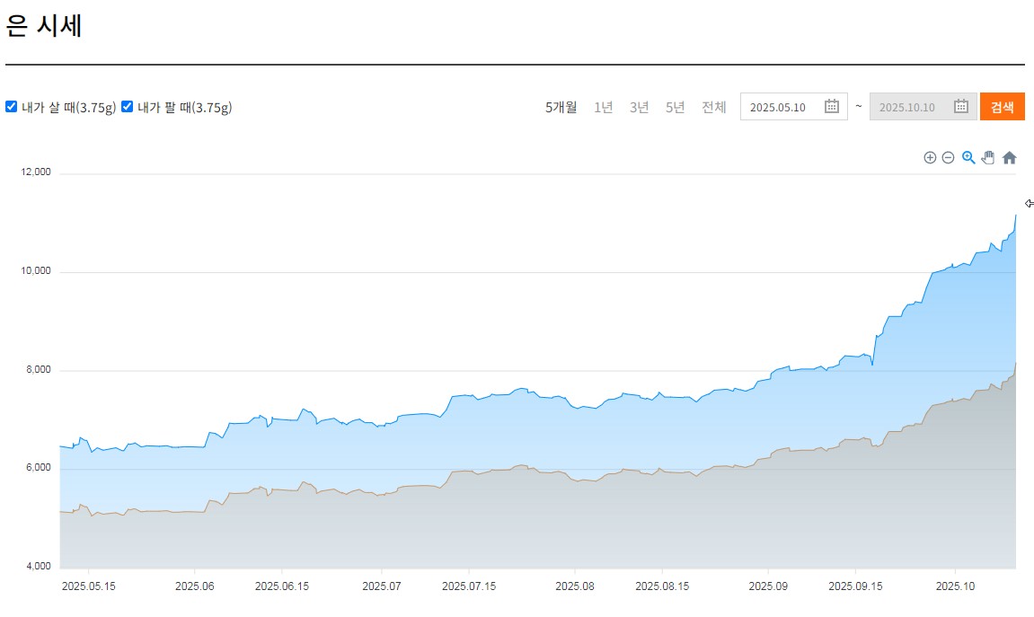This screenshot has height=617, width=1034.
Task: Select the pan hand tool
Action: pos(988,158)
